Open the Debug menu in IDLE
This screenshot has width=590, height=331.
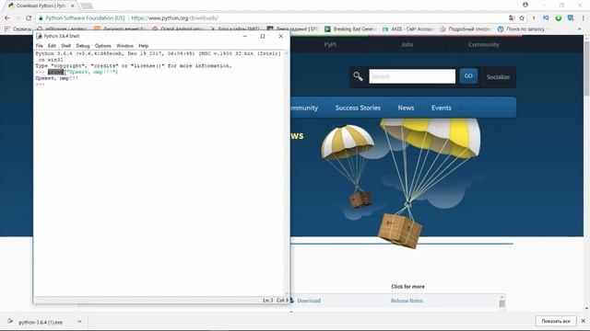(83, 46)
